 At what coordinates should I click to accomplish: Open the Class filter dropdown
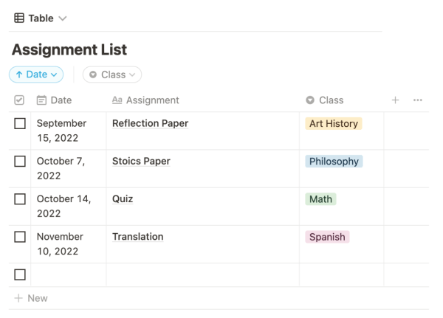112,75
